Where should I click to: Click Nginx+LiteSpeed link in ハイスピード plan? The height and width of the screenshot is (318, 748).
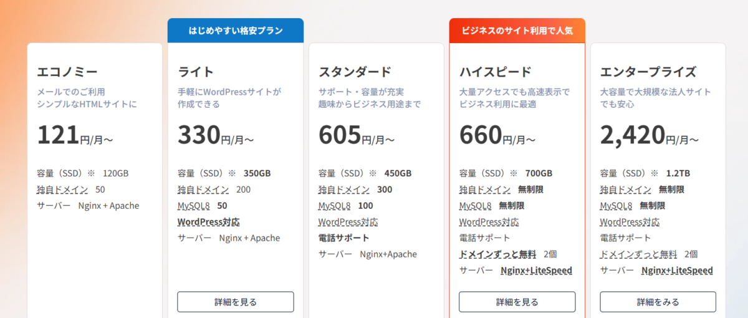point(536,271)
